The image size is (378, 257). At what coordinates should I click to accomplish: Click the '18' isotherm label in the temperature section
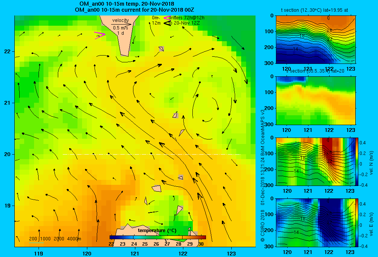click(x=302, y=36)
